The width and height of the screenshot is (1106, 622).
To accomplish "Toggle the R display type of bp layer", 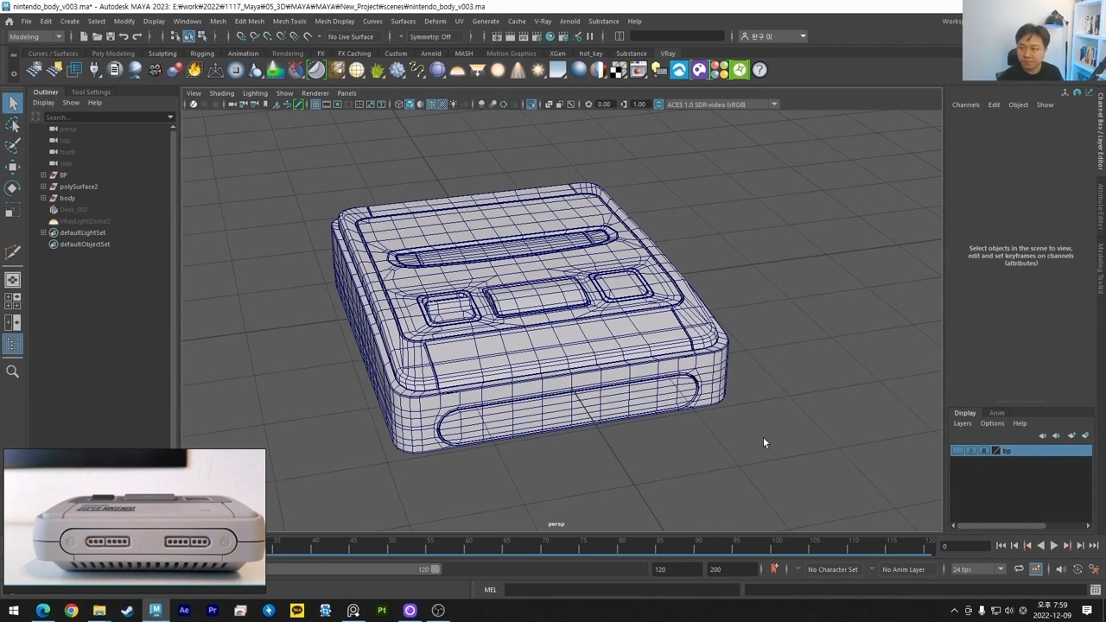I will 983,451.
